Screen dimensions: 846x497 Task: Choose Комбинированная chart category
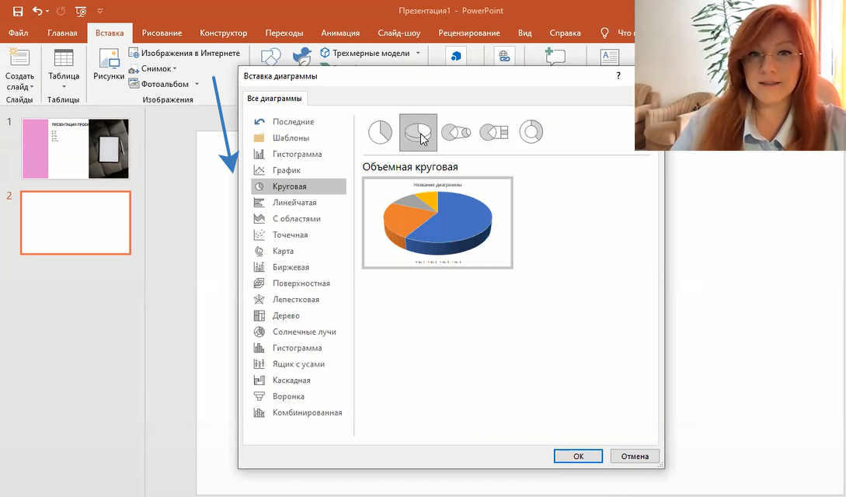307,413
